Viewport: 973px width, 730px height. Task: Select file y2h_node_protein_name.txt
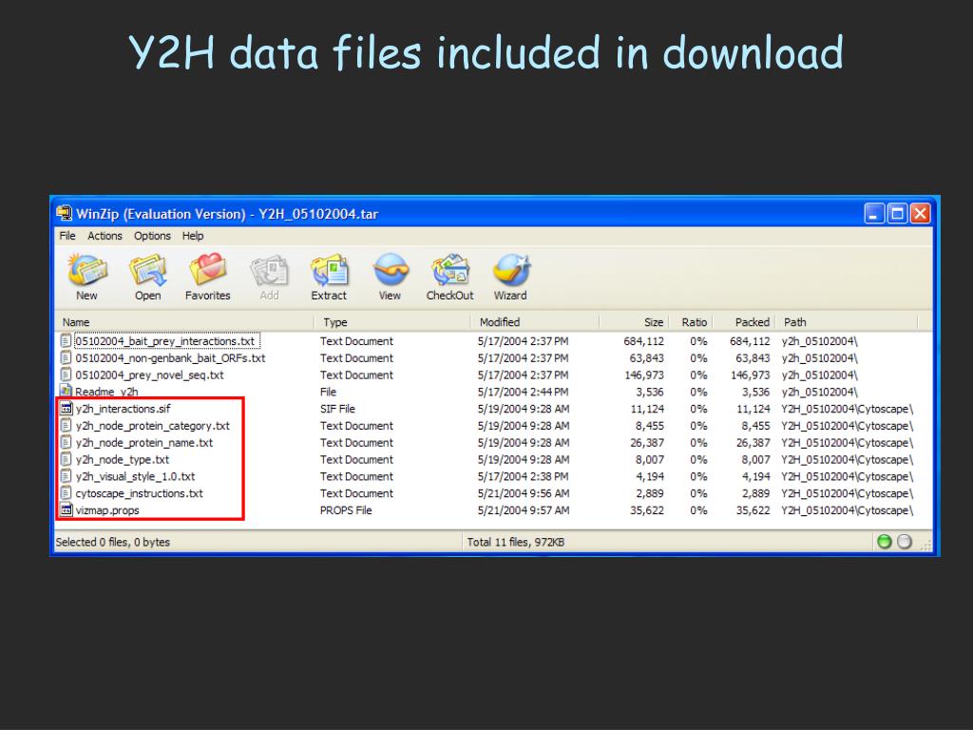144,443
